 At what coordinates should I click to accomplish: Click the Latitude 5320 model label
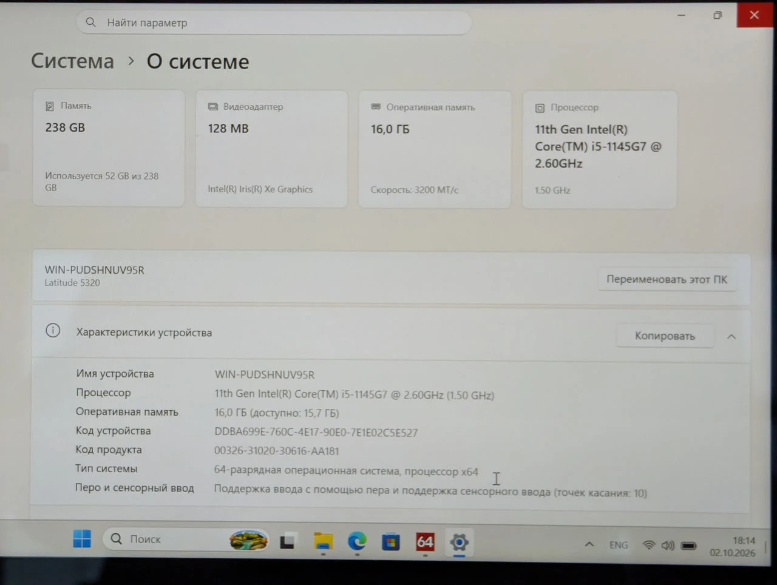72,283
